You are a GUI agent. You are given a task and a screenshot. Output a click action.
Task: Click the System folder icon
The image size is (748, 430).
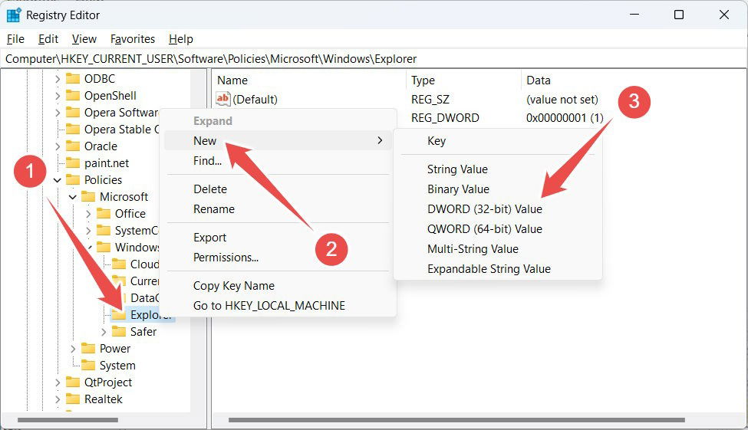point(88,365)
